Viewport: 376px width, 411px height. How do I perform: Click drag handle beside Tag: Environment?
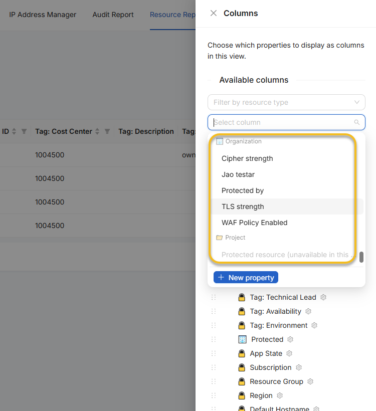214,325
